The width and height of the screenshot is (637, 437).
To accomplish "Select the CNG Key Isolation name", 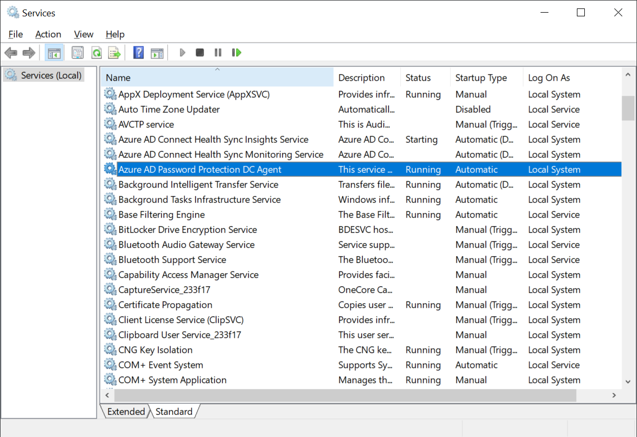I will [156, 350].
